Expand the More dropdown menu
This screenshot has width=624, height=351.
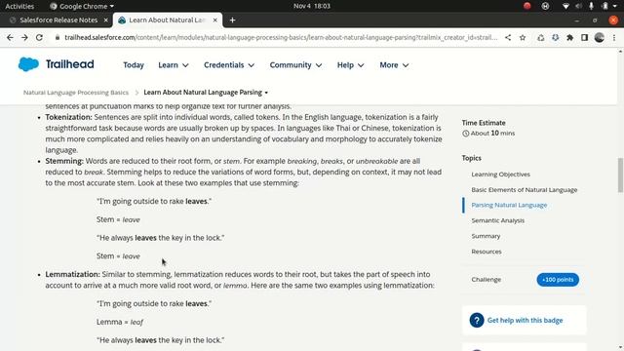[394, 65]
